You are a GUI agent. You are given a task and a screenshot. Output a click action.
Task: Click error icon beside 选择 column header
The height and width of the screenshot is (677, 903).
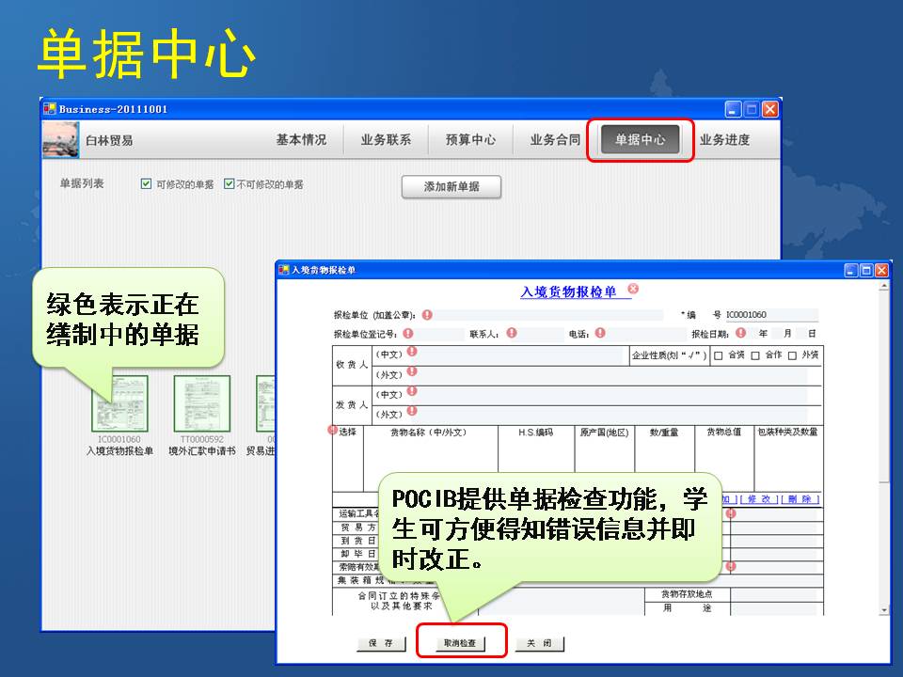(332, 431)
